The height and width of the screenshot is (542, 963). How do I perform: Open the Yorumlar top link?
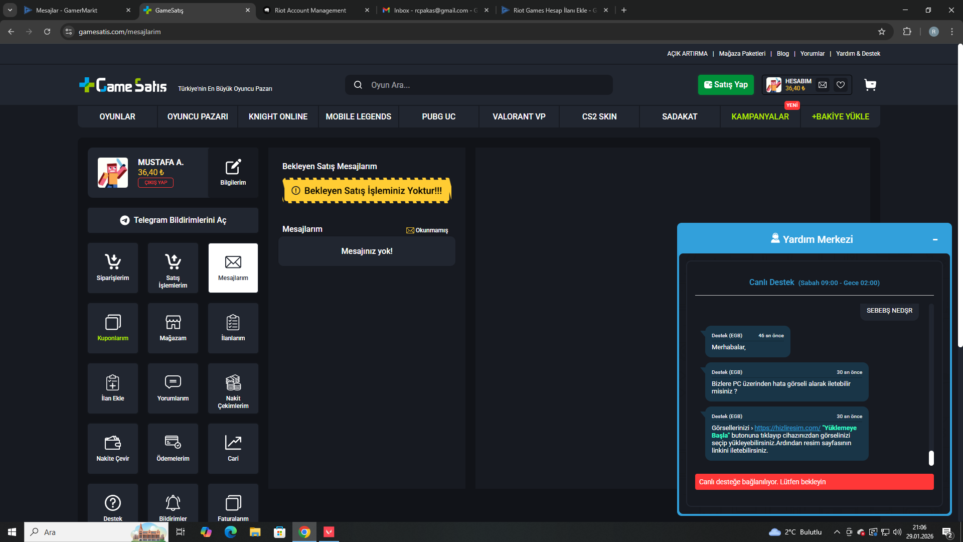click(813, 54)
